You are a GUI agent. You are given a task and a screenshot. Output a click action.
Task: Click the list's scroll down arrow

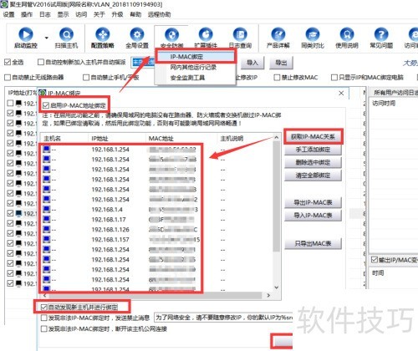pyautogui.click(x=276, y=287)
